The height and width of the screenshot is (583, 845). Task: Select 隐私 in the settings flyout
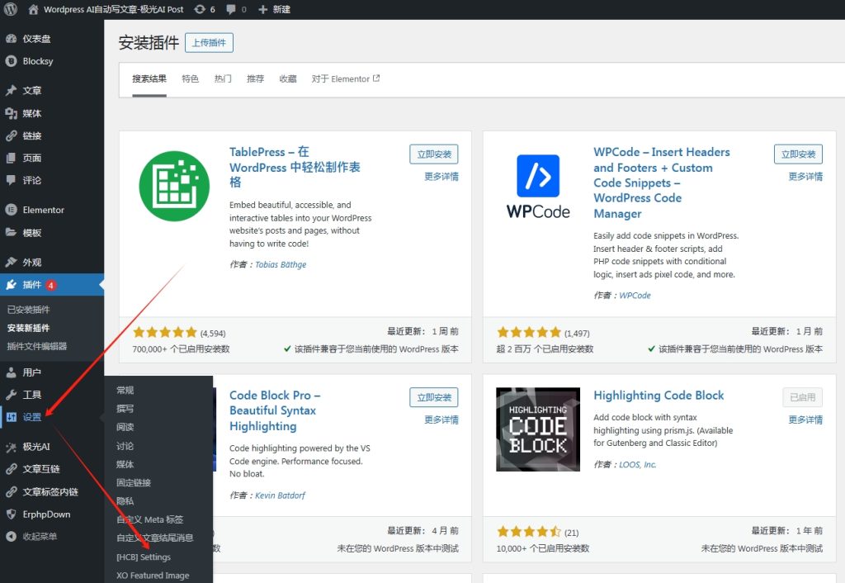point(125,501)
